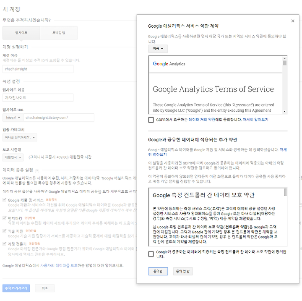
Task: Click the help icon beside 데이터 공유 설정
Action: coord(37,170)
